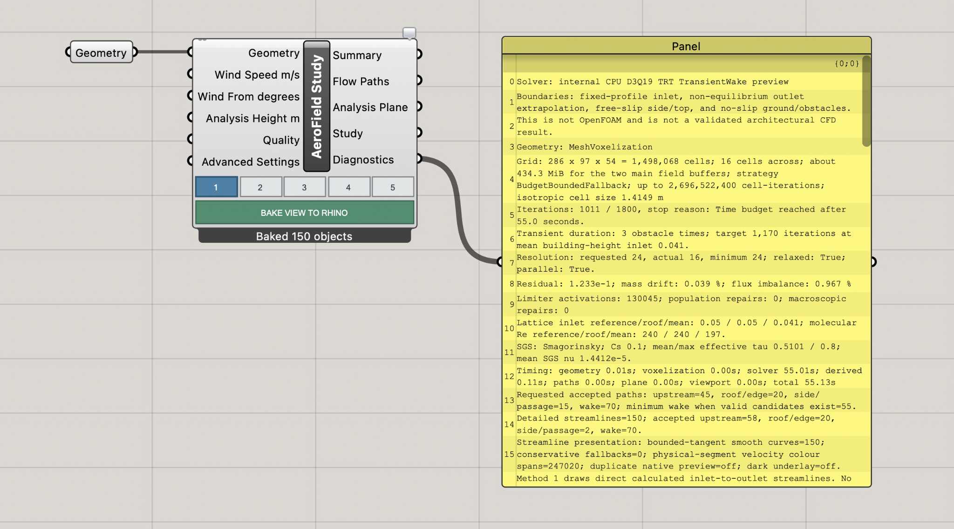Click the AeroField Study Geometry input grip
The image size is (954, 529).
[x=190, y=52]
